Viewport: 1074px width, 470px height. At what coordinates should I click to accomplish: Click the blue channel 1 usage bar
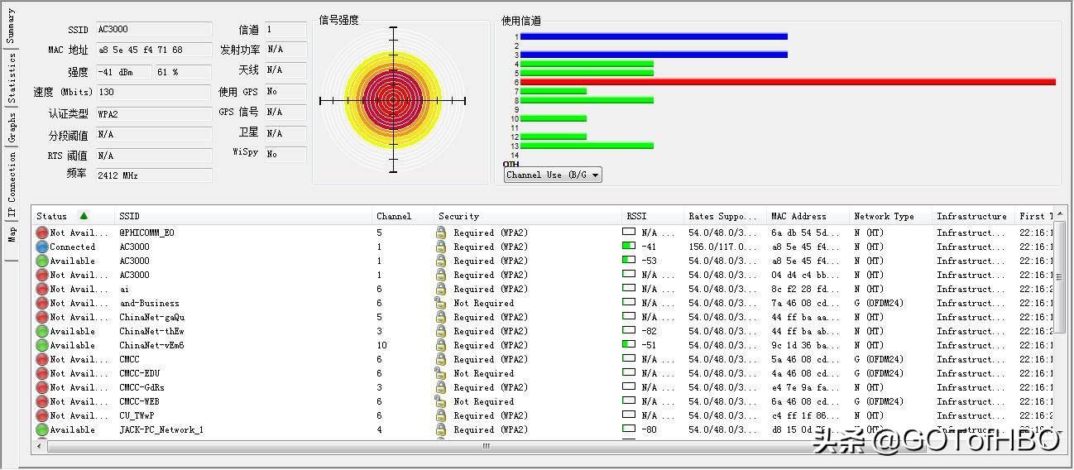point(654,36)
